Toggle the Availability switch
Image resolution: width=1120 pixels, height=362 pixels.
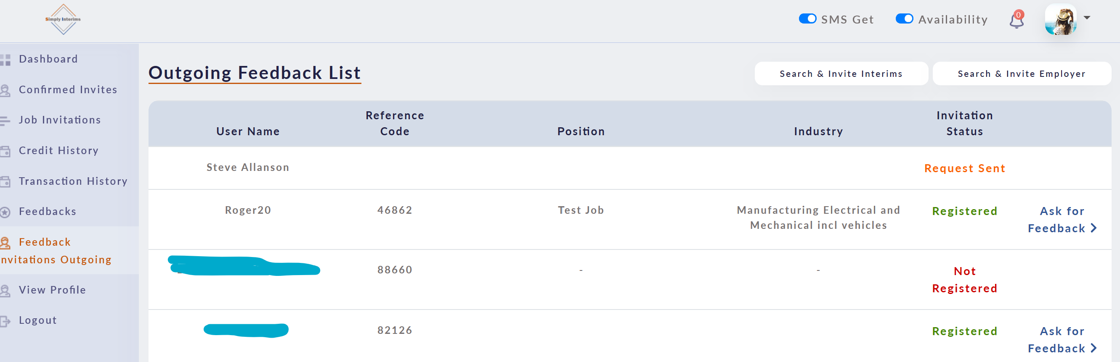[x=904, y=19]
